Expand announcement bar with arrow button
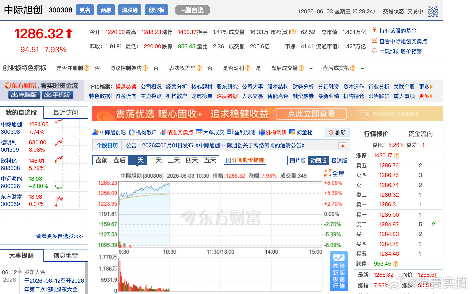Viewport: 472px width, 294px height. [343, 146]
